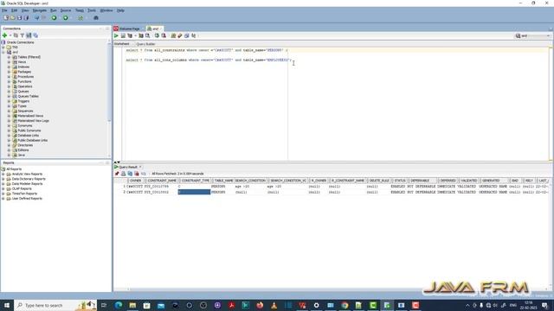Click the DELETE_RULE column header
Viewport: 554px width, 311px height.
click(x=379, y=181)
